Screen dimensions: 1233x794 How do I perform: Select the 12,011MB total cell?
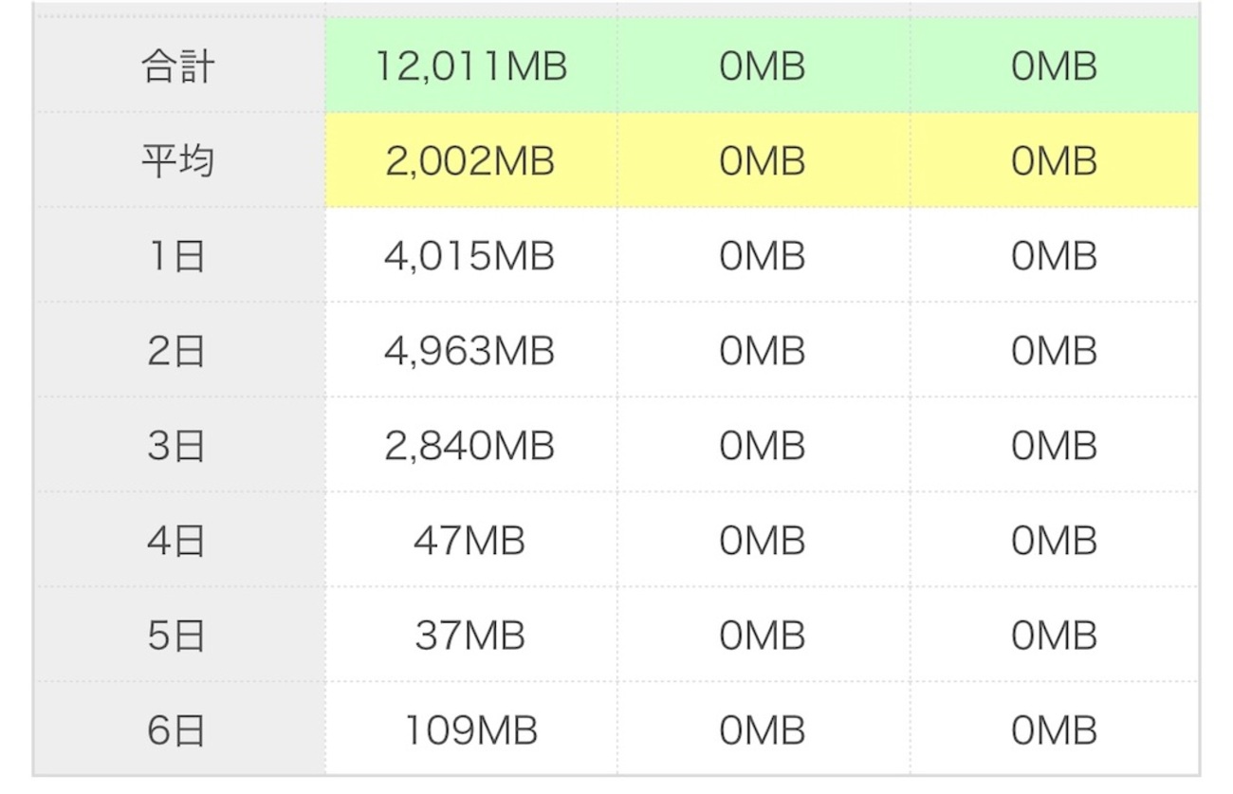(x=470, y=67)
